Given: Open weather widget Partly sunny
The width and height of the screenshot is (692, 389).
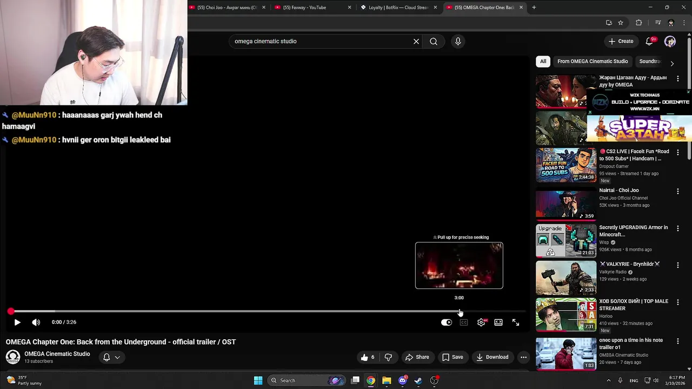Looking at the screenshot, I should tap(24, 380).
